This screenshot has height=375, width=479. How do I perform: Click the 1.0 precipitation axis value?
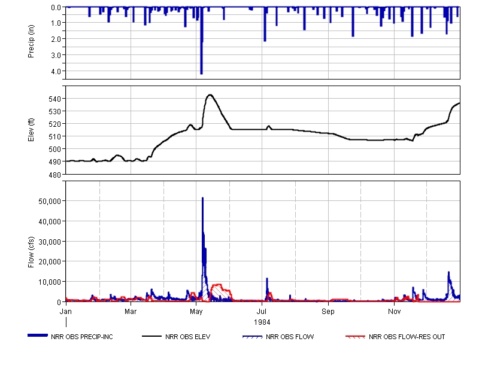[56, 23]
